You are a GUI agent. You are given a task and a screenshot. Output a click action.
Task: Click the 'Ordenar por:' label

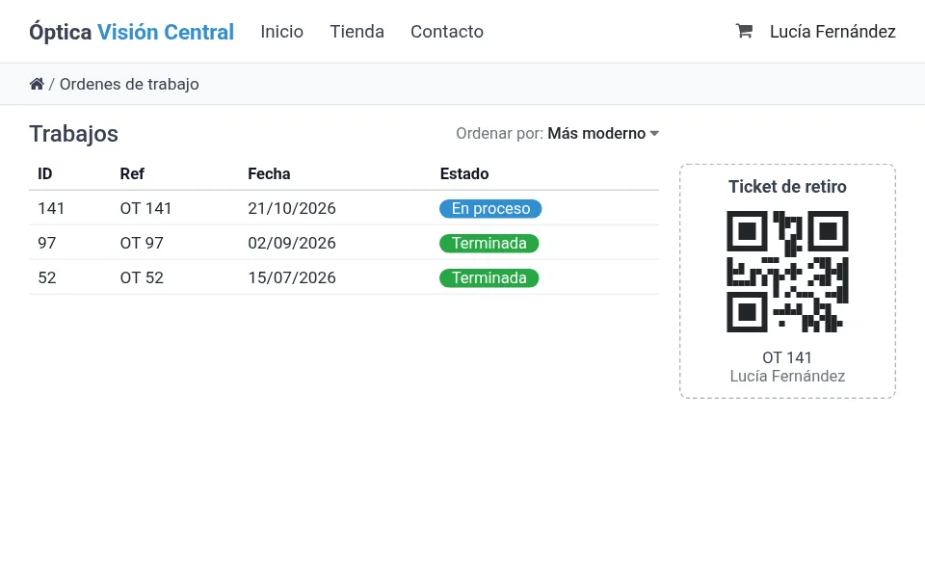point(499,133)
